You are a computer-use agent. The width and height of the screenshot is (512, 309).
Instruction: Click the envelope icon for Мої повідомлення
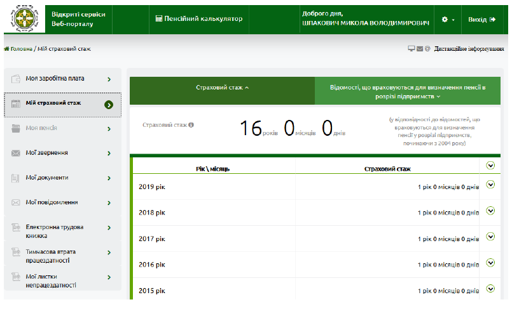(16, 202)
